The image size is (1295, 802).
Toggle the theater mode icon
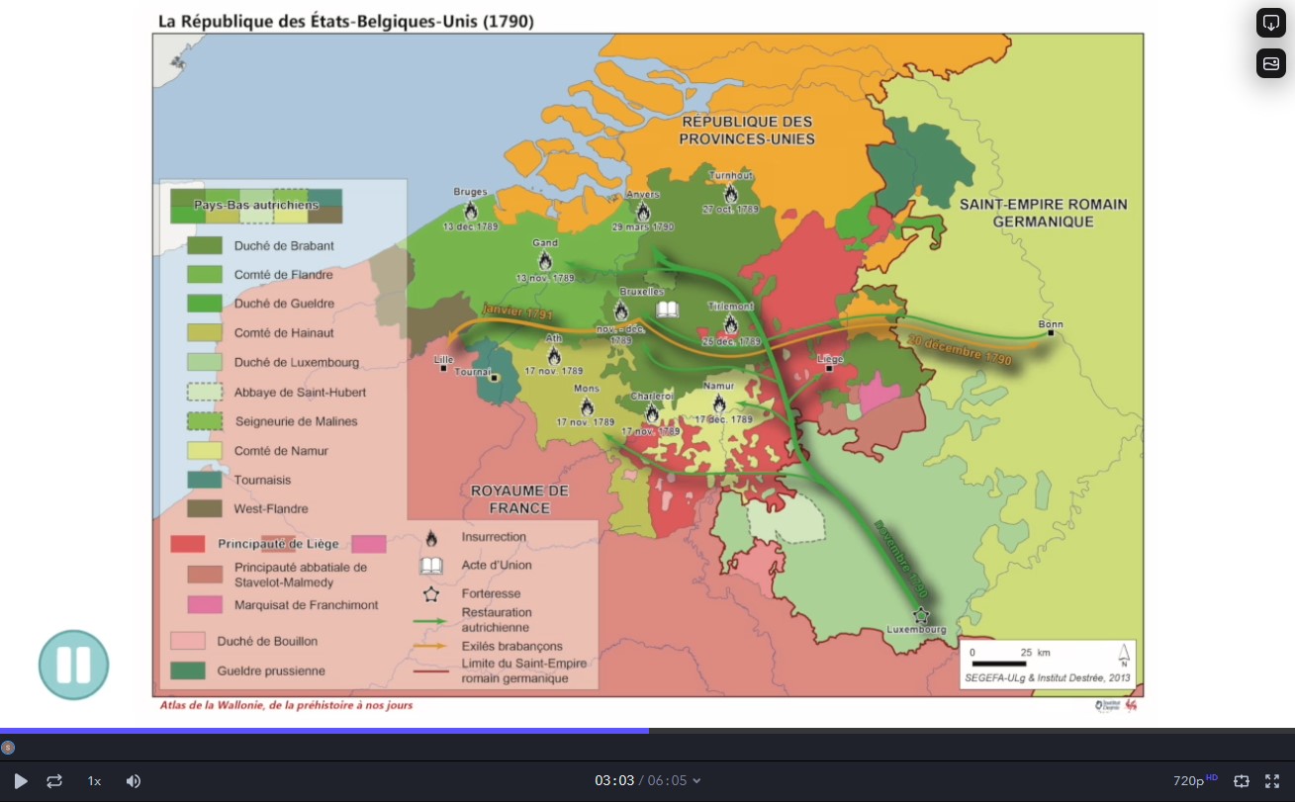pyautogui.click(x=1242, y=781)
